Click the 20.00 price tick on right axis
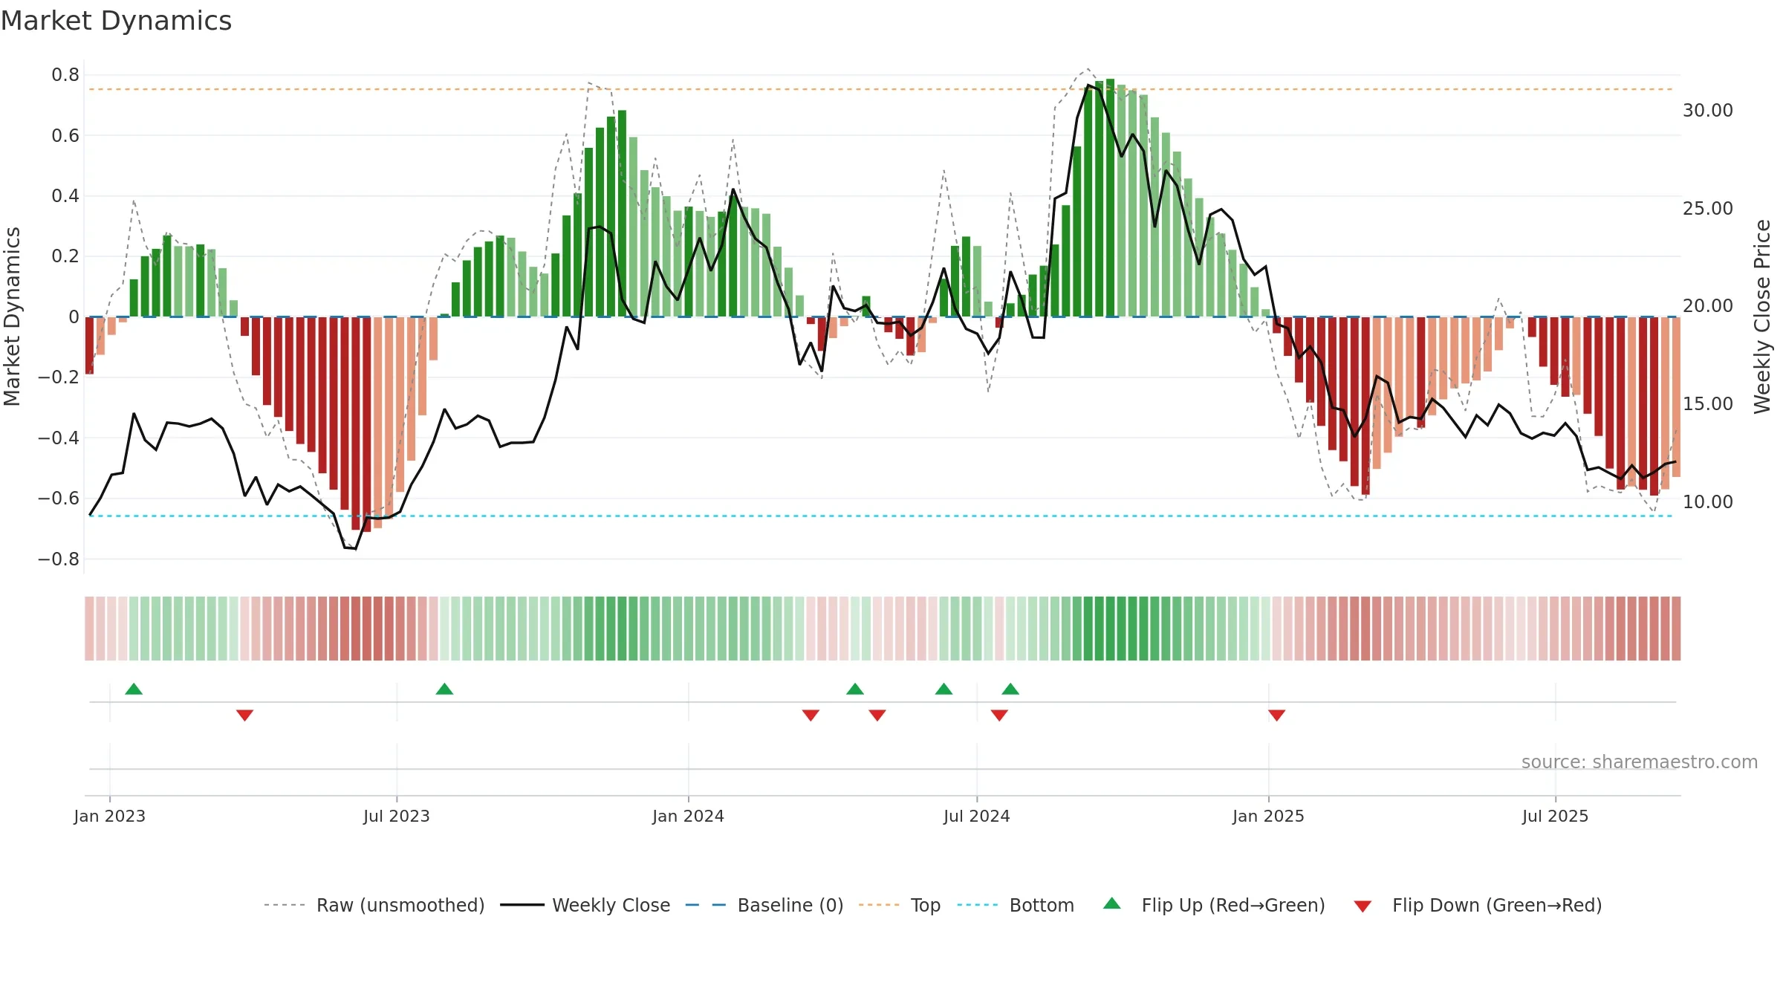The width and height of the screenshot is (1783, 1003). tap(1708, 305)
